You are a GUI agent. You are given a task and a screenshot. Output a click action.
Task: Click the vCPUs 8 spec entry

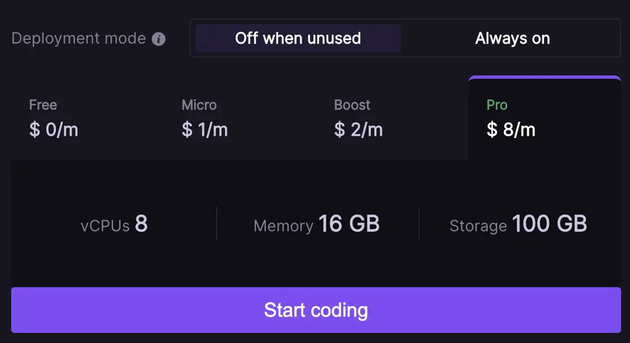(114, 224)
